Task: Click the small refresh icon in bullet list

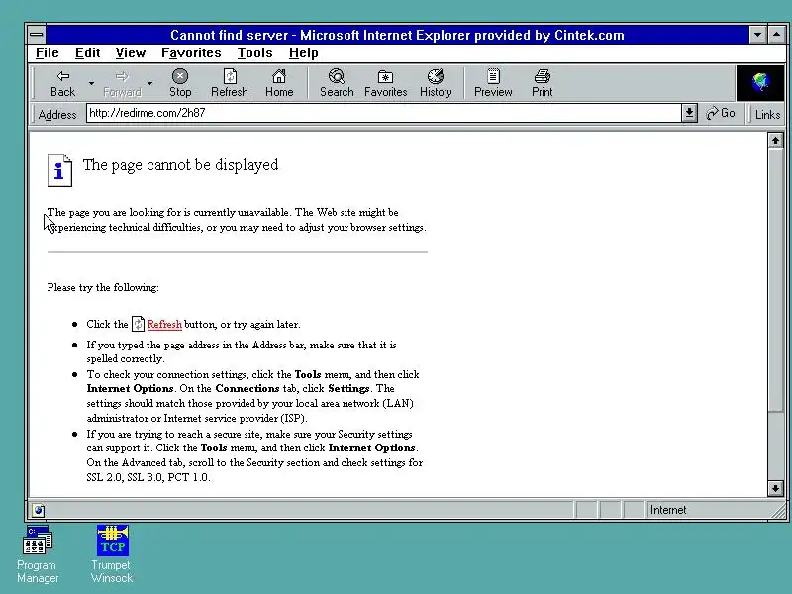Action: click(x=138, y=324)
